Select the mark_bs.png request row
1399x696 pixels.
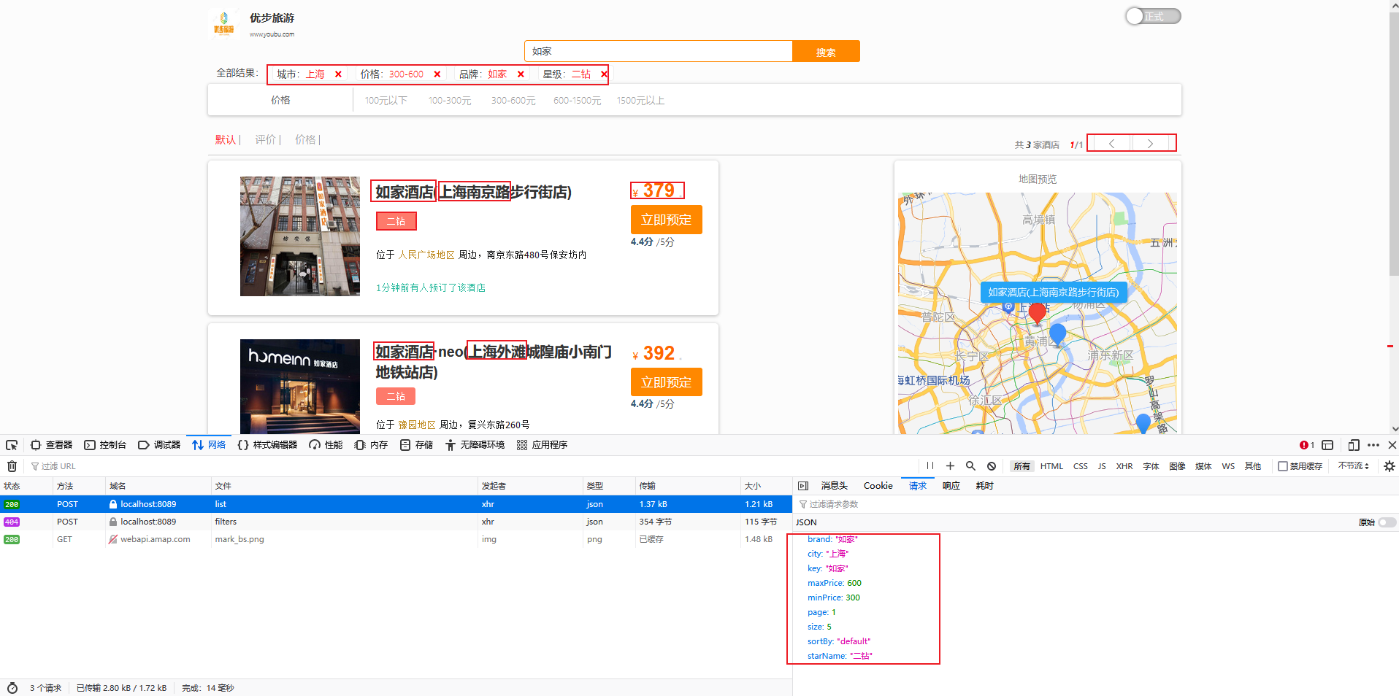[396, 540]
